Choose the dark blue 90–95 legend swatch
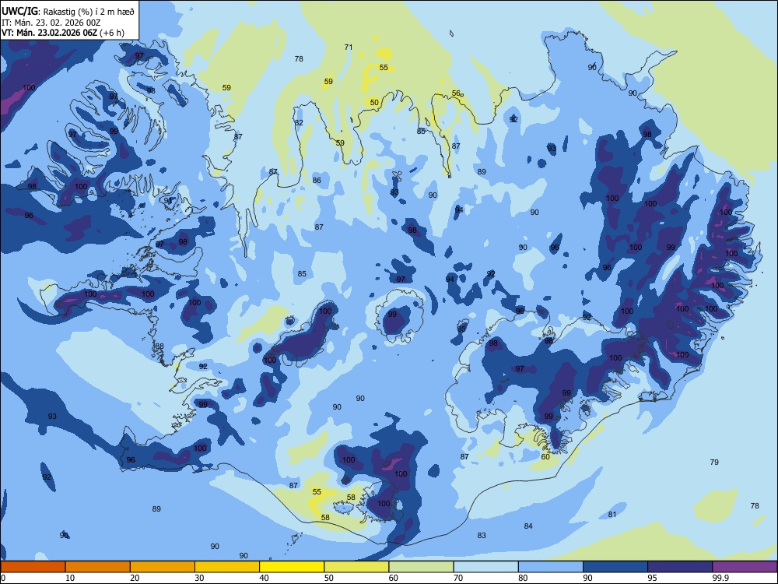The width and height of the screenshot is (778, 584). [615, 567]
